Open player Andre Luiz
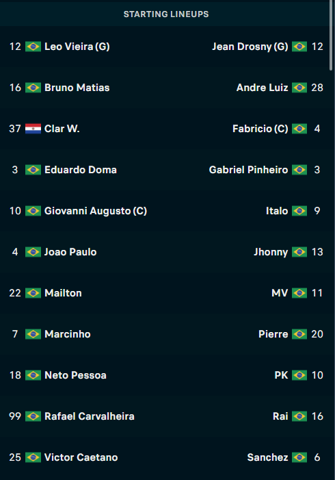Viewport: 335px width, 480px height. (263, 88)
